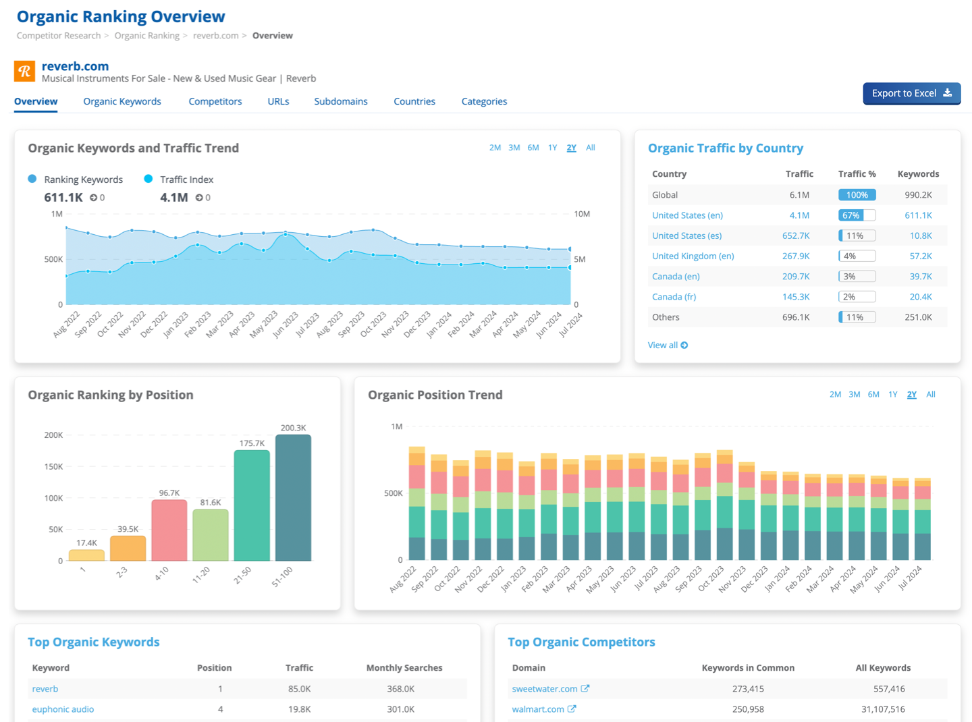The width and height of the screenshot is (972, 722).
Task: Click the reverb.com orange logo icon
Action: pos(24,71)
